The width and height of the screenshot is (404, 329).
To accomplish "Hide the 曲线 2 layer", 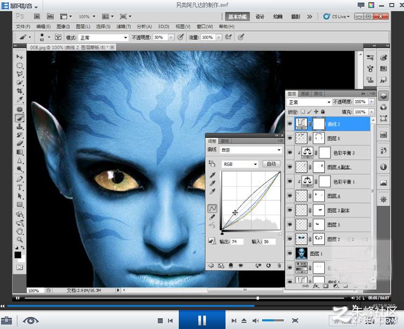I will [290, 124].
